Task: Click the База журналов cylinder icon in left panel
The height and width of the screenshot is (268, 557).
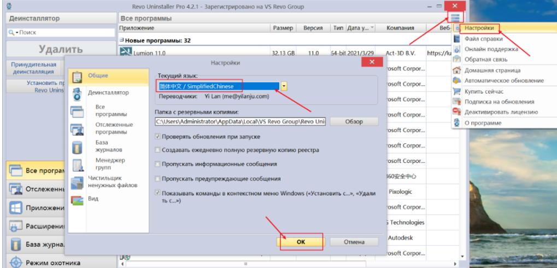Action: pos(16,244)
